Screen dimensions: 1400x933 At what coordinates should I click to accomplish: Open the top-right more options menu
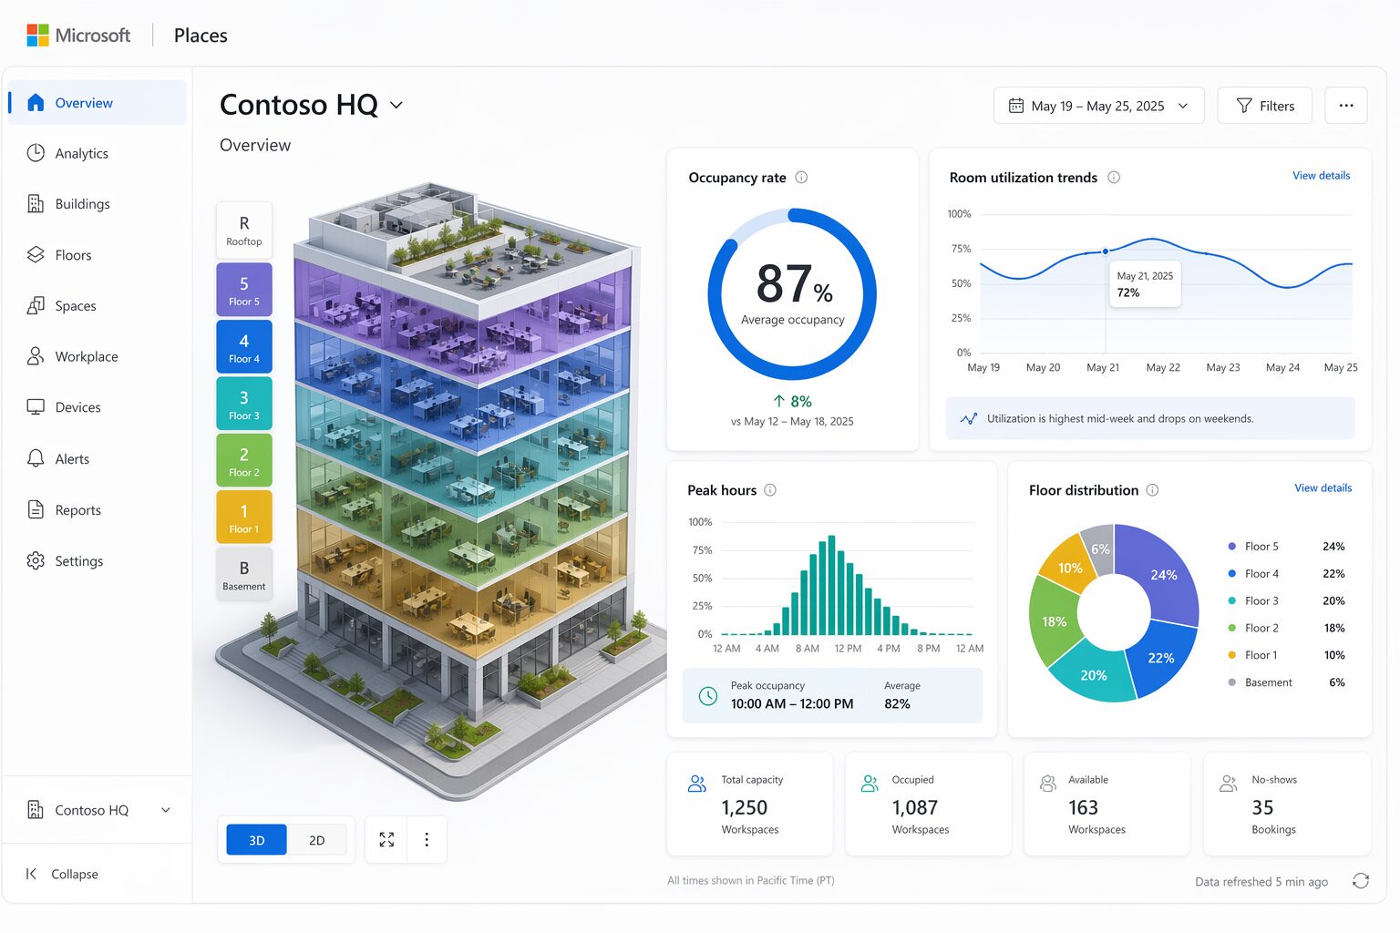[1346, 106]
